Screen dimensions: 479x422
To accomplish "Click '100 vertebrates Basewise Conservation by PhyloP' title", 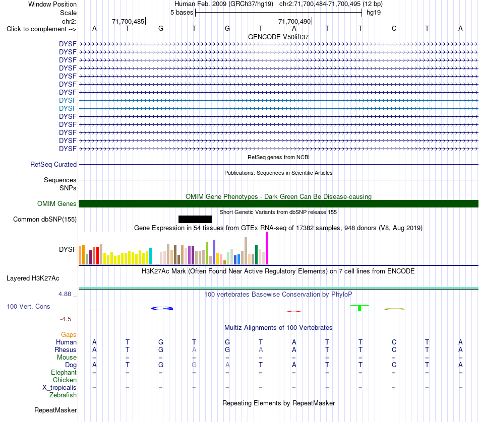I will coord(278,295).
